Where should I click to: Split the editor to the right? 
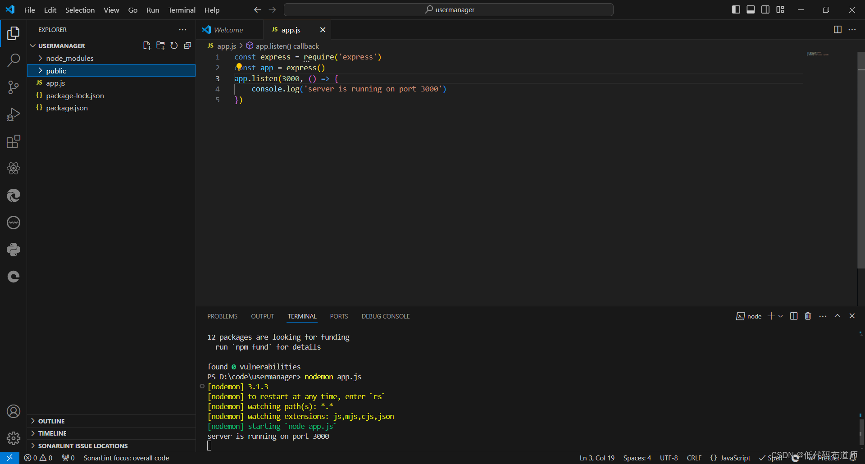point(838,30)
